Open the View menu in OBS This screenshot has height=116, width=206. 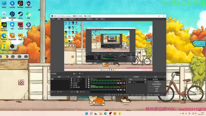coord(65,19)
